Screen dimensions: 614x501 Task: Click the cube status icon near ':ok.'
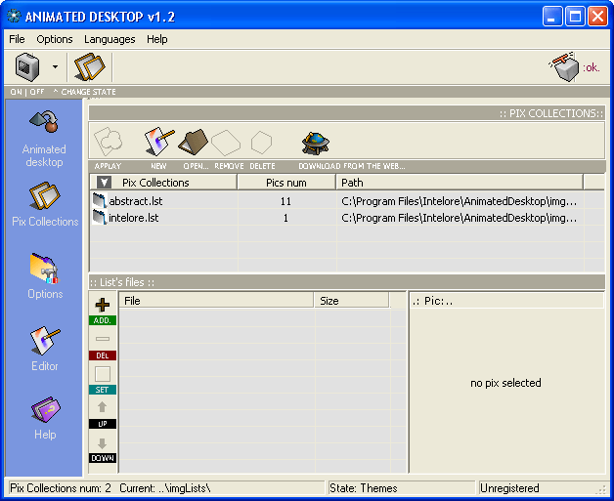tap(564, 66)
